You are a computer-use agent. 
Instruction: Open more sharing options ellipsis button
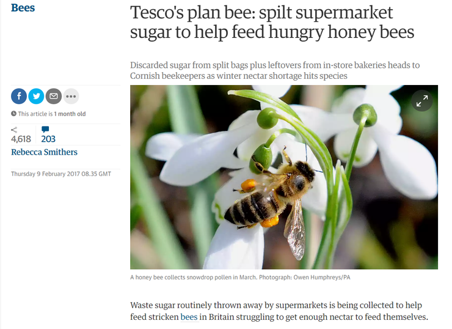click(71, 96)
